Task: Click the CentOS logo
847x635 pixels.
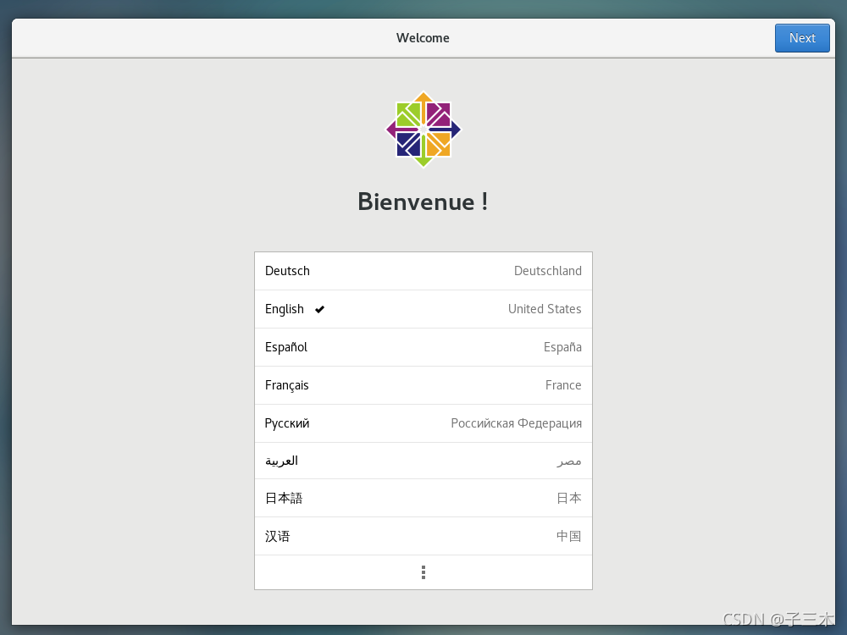Action: coord(423,130)
